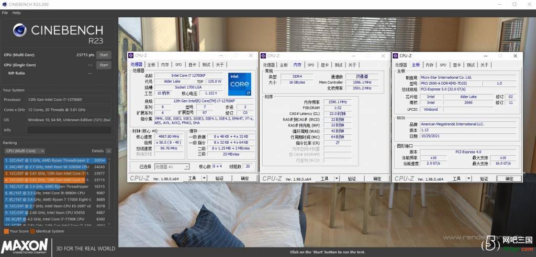Click the CPU-Z icon in memory window title
The width and height of the screenshot is (536, 257).
(263, 56)
